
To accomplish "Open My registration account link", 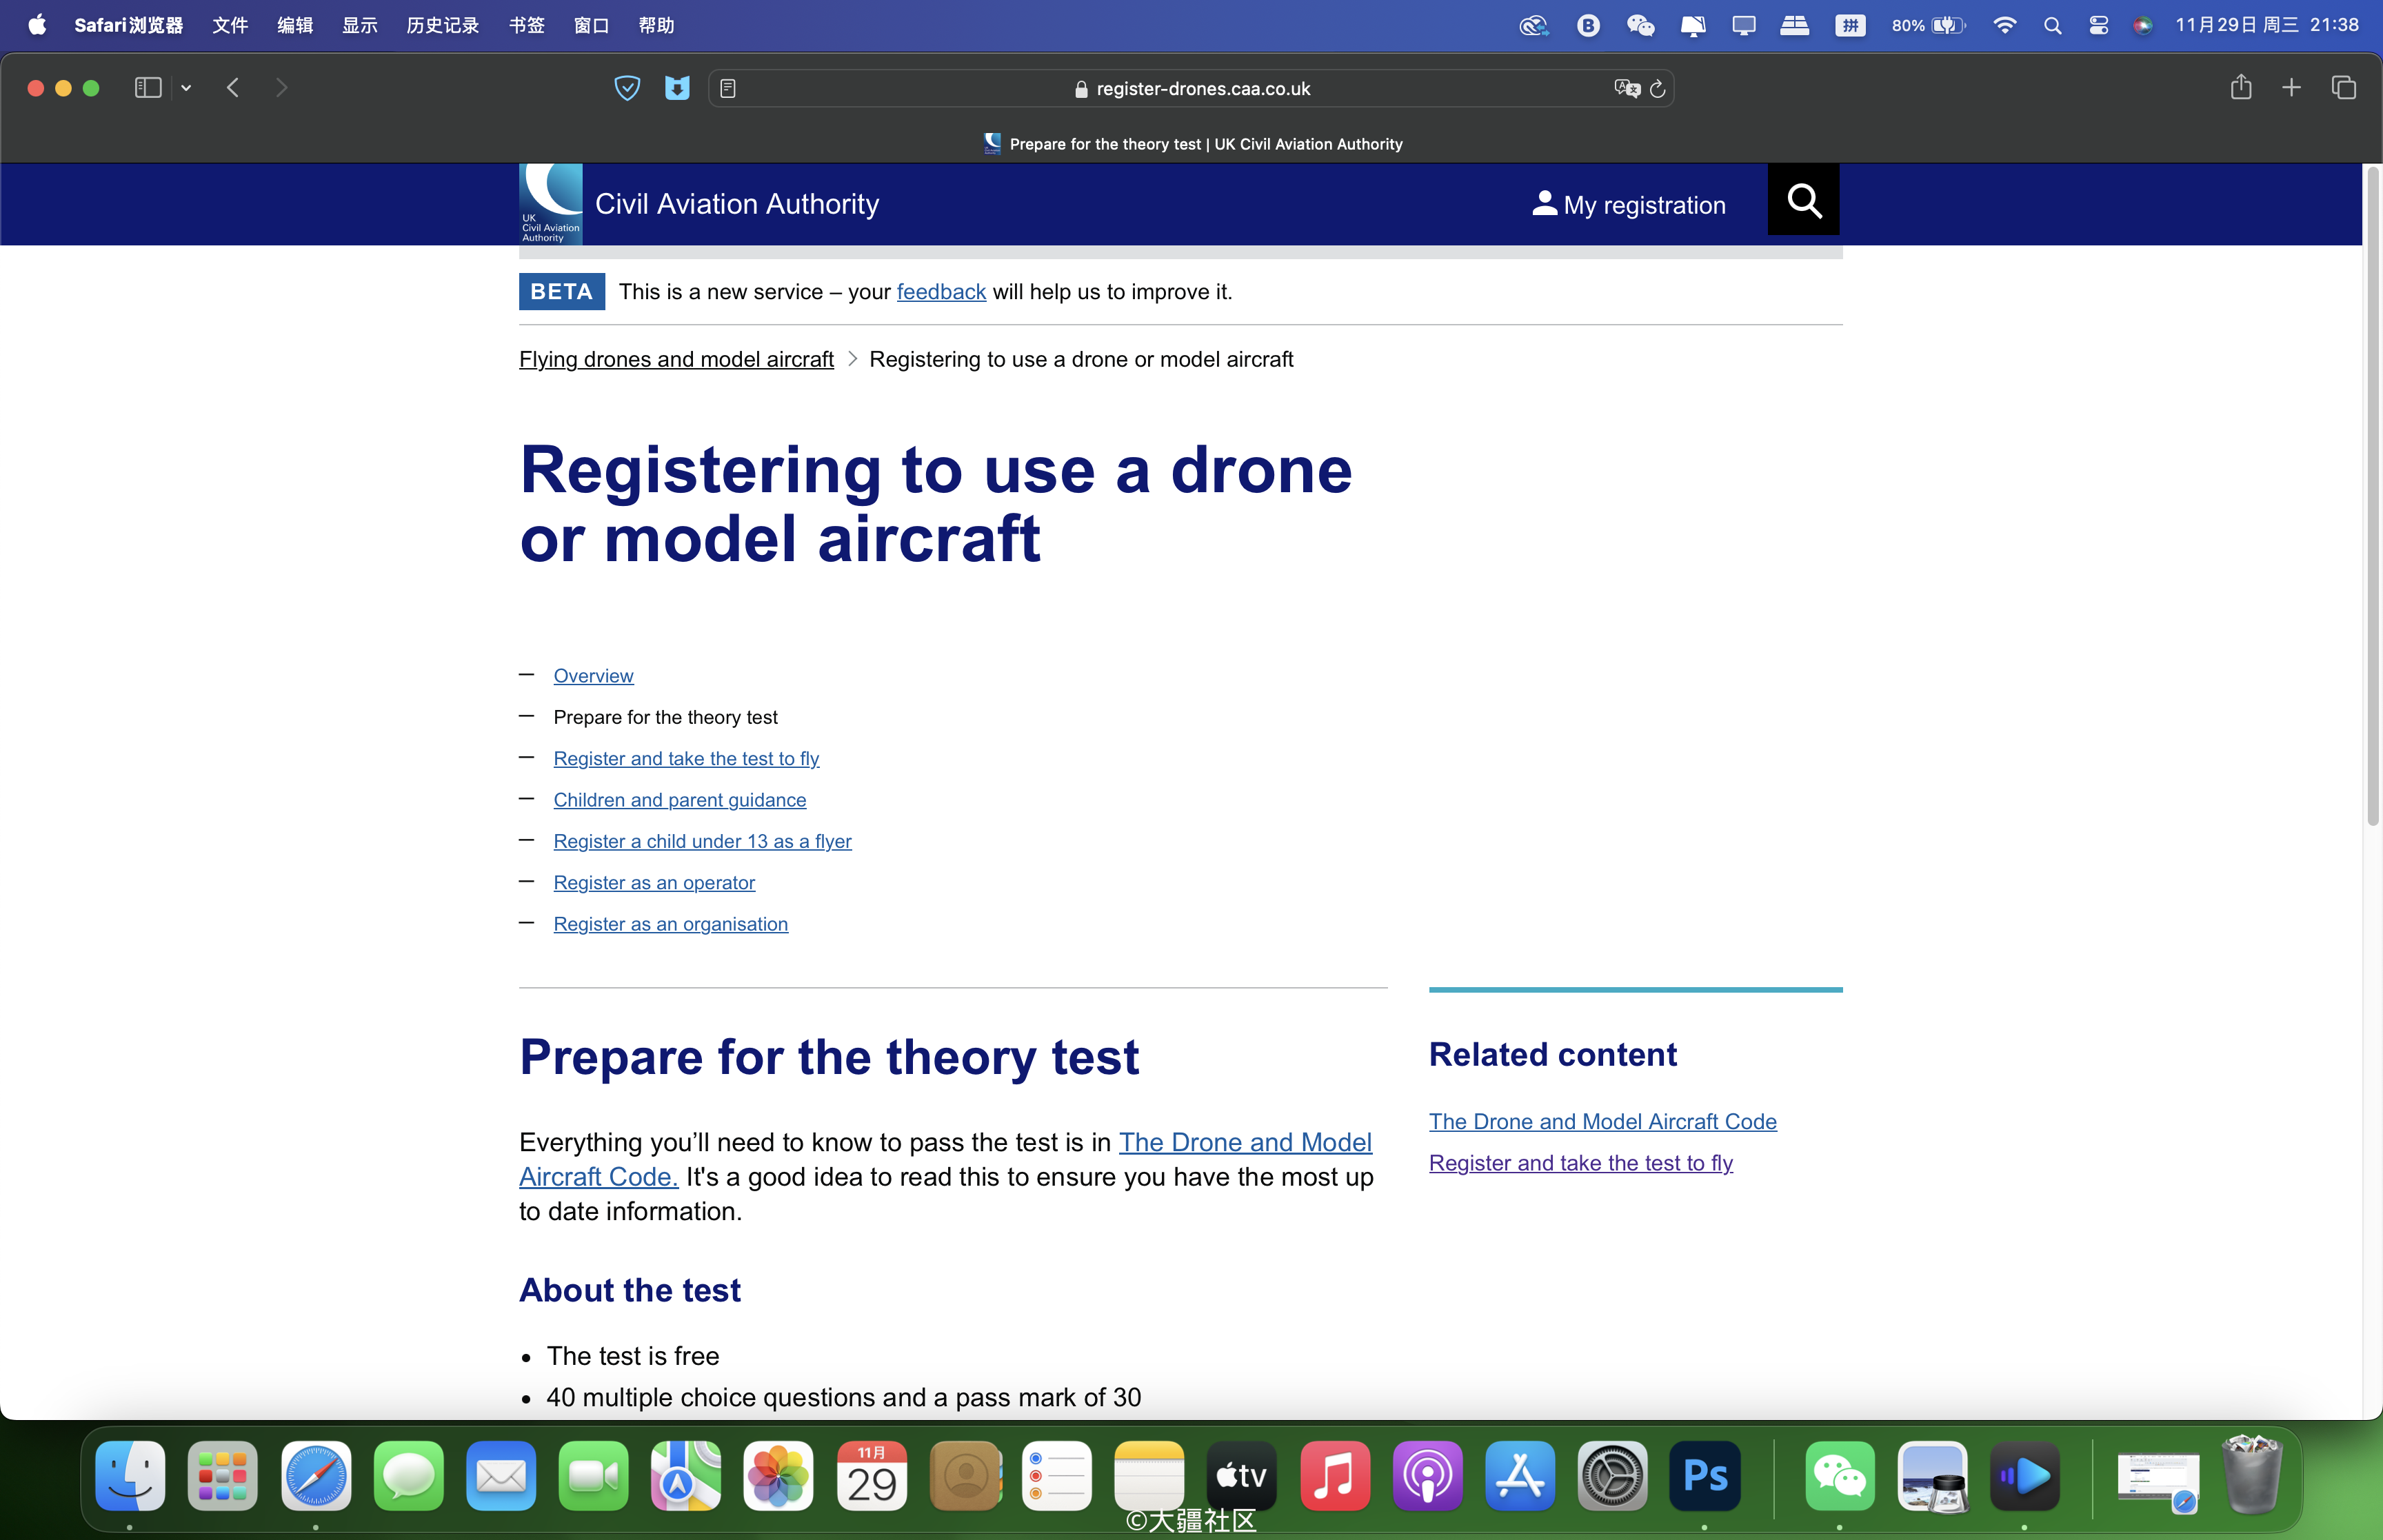I will (x=1629, y=204).
